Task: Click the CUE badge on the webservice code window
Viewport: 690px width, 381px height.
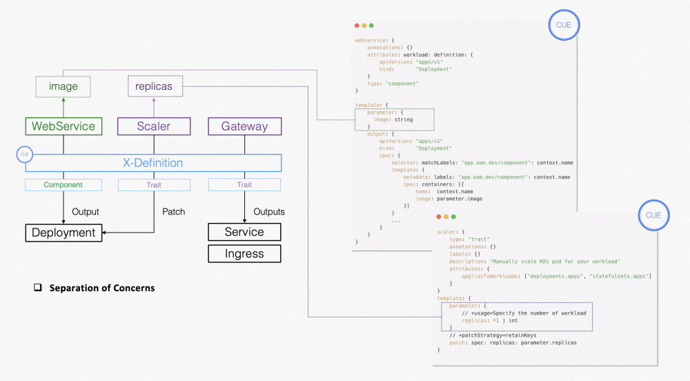Action: [564, 26]
